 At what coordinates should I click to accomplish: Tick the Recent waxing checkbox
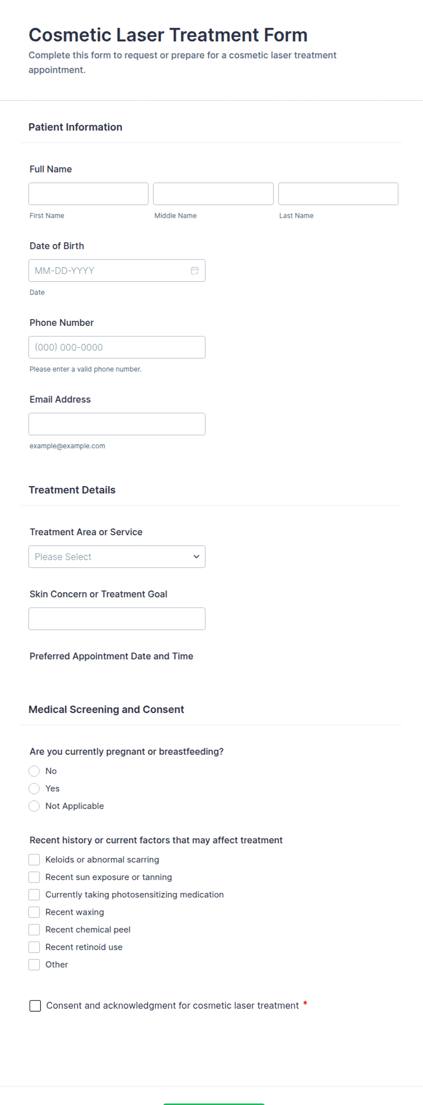tap(34, 912)
